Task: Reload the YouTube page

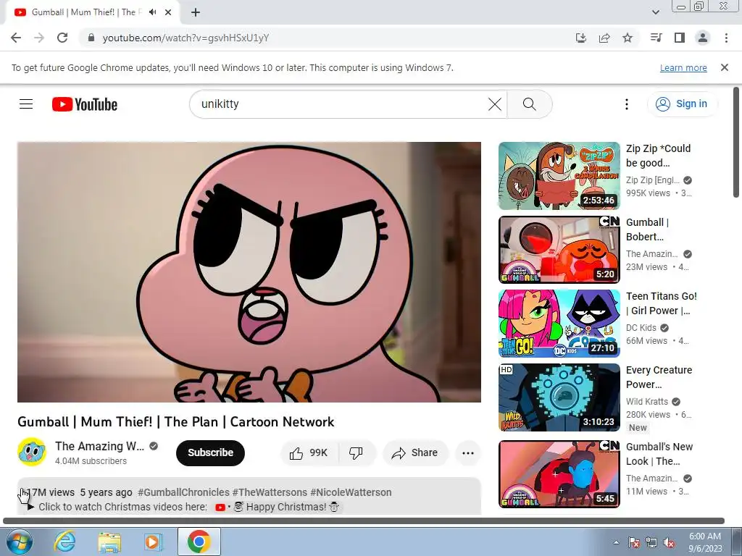Action: [x=62, y=38]
